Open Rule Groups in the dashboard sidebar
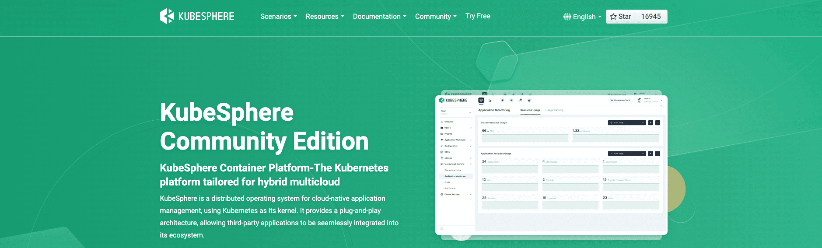This screenshot has width=822, height=248. (x=450, y=189)
